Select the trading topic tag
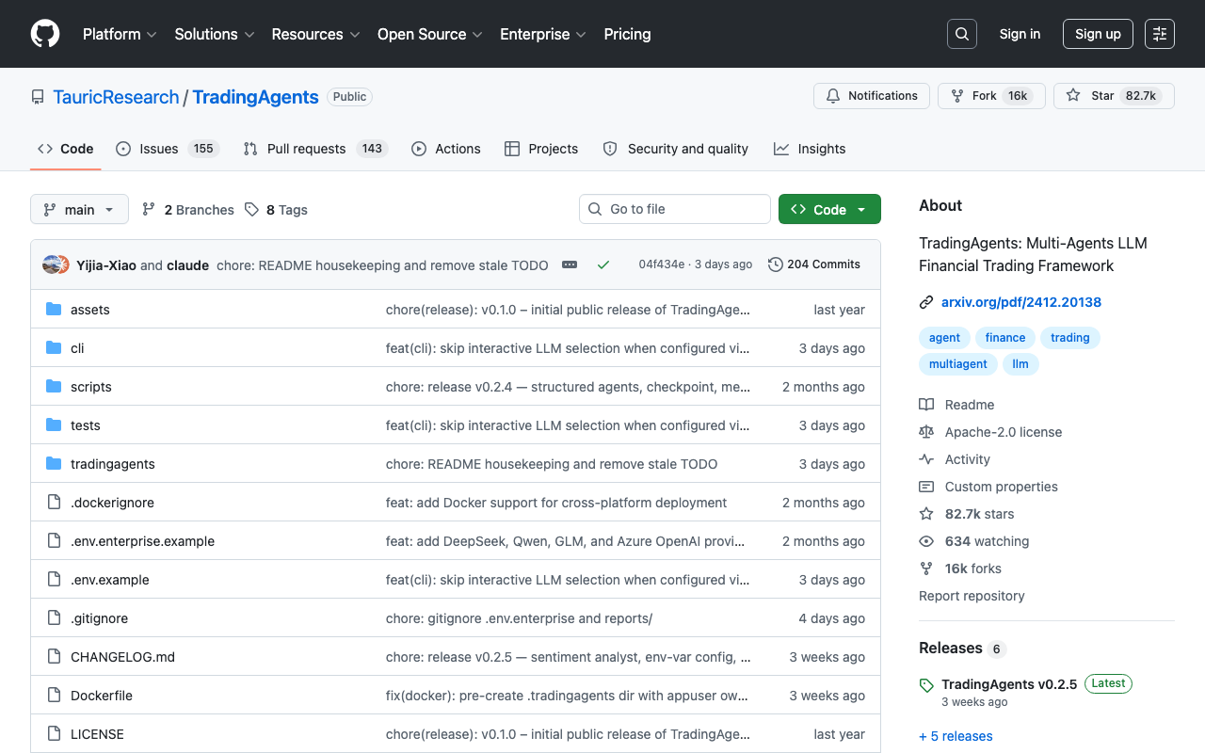Screen dimensions: 1205x753 (1070, 338)
